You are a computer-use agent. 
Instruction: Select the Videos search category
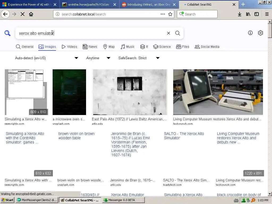[69, 47]
